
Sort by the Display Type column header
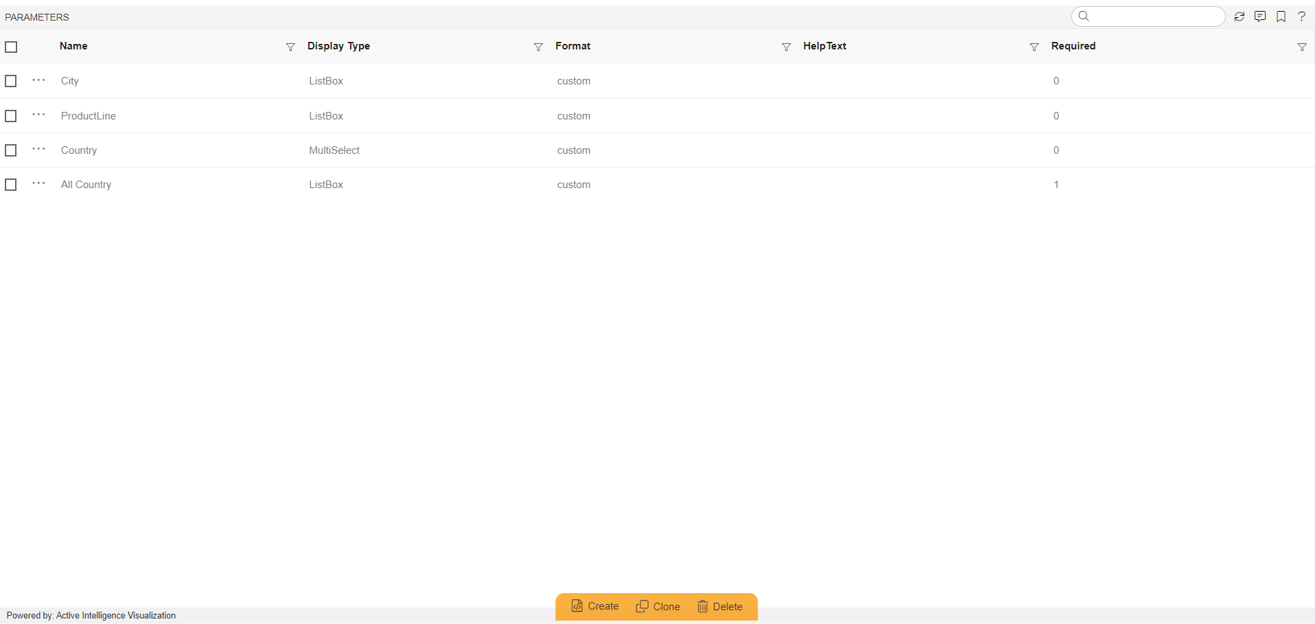coord(338,46)
